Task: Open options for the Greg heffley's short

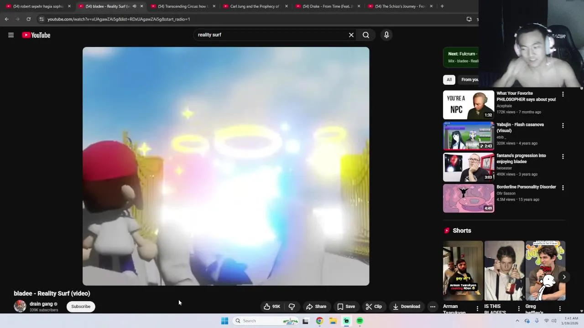Action: (560, 308)
